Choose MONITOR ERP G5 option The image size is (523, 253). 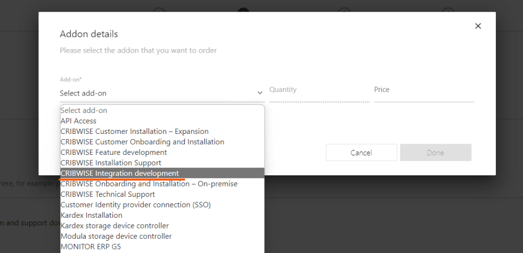(x=91, y=247)
